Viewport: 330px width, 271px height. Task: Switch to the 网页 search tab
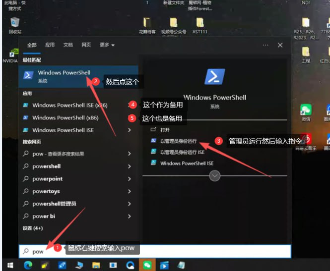86,45
